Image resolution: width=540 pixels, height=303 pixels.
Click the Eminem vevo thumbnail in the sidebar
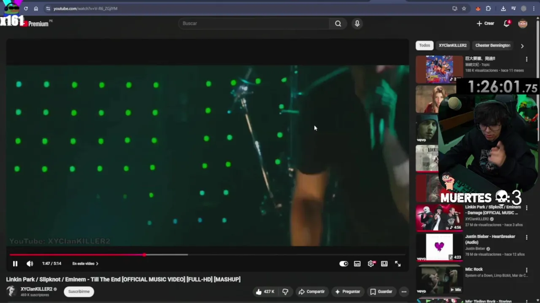tap(427, 129)
